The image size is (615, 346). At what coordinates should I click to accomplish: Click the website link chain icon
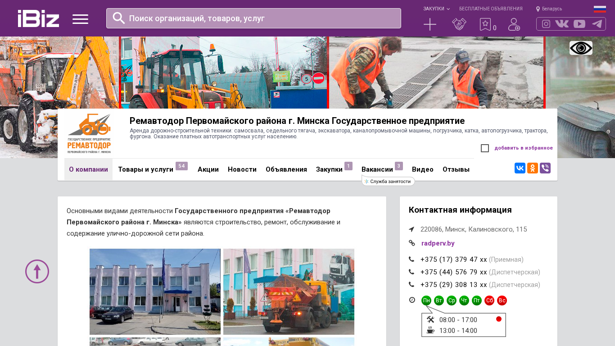tap(412, 243)
